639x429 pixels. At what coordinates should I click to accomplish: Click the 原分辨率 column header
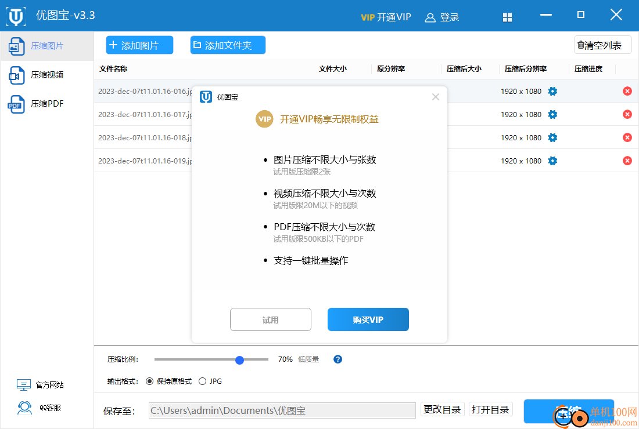coord(391,69)
